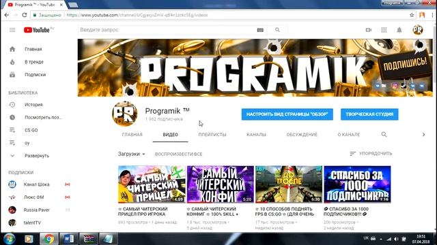The image size is (437, 245).
Task: Click the Programik channel avatar
Action: click(x=124, y=114)
